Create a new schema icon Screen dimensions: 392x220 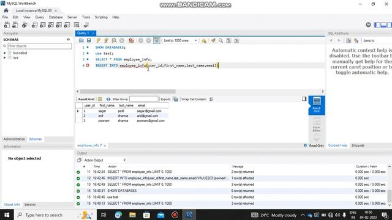point(34,24)
